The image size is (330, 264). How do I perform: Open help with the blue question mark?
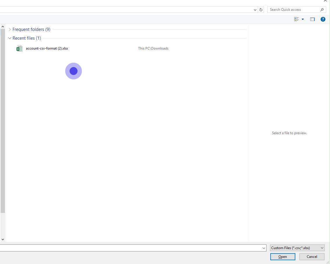(323, 19)
